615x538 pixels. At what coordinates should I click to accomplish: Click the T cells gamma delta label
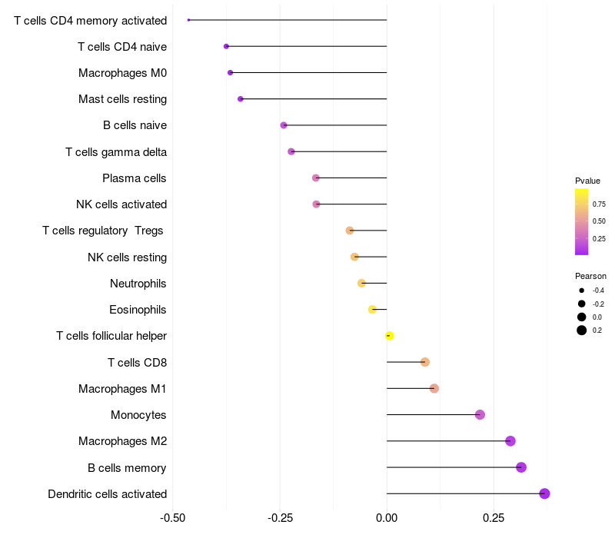pos(116,152)
